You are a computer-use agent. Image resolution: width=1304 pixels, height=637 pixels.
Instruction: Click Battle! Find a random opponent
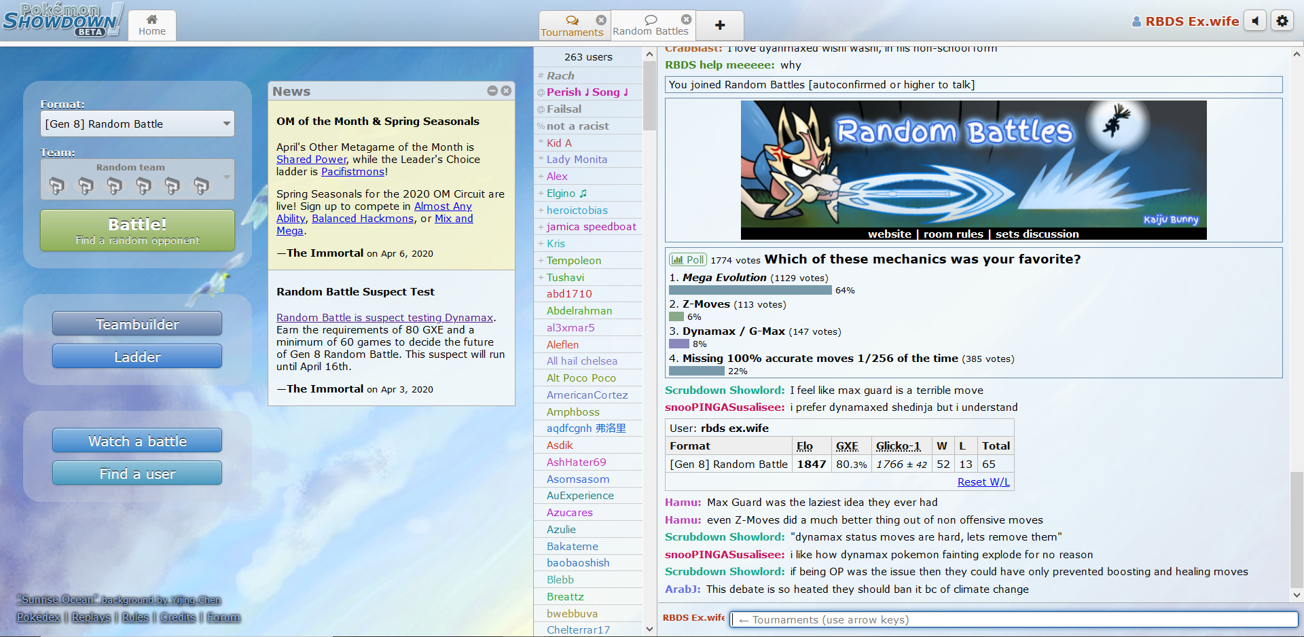137,230
